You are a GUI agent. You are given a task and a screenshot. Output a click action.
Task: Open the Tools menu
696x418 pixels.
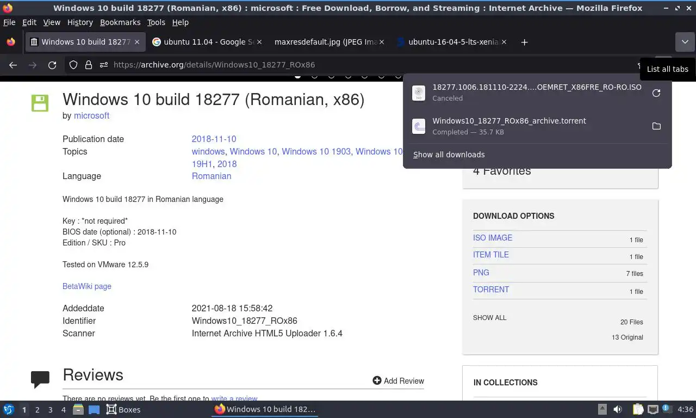tap(156, 22)
